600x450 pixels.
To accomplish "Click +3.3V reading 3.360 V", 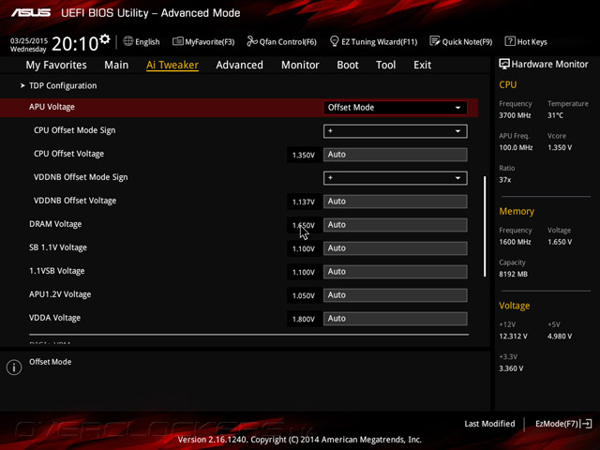I will (511, 368).
